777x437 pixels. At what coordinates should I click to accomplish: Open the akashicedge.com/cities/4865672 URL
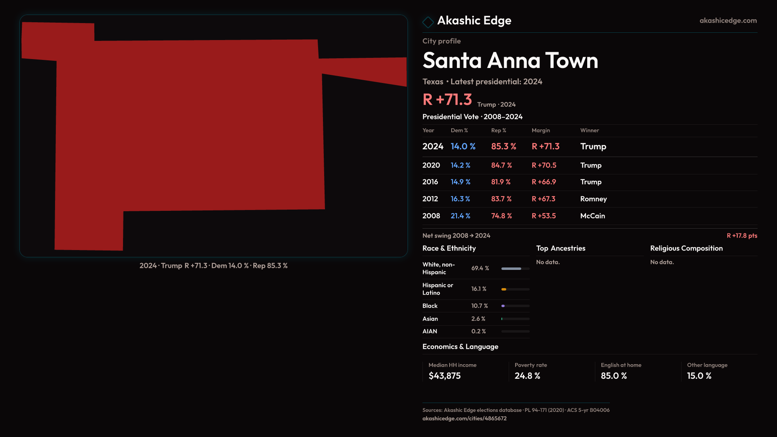(x=464, y=418)
